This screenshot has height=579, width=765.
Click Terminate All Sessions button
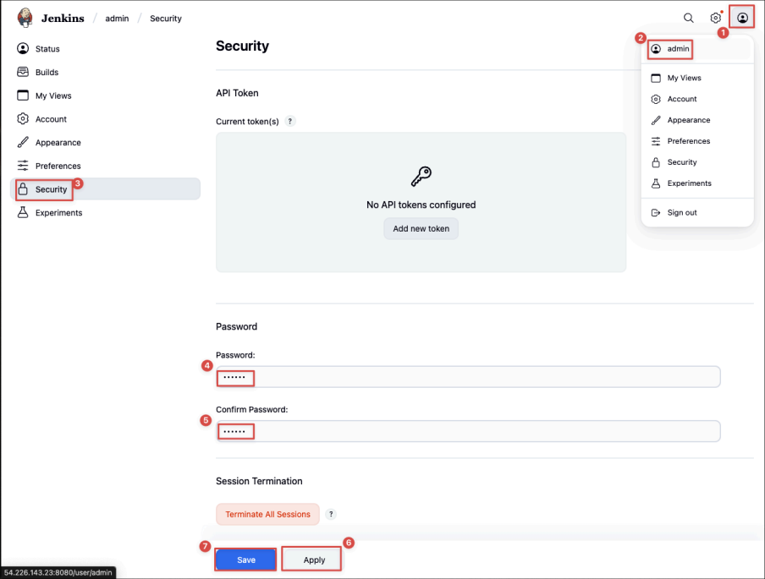pos(268,514)
